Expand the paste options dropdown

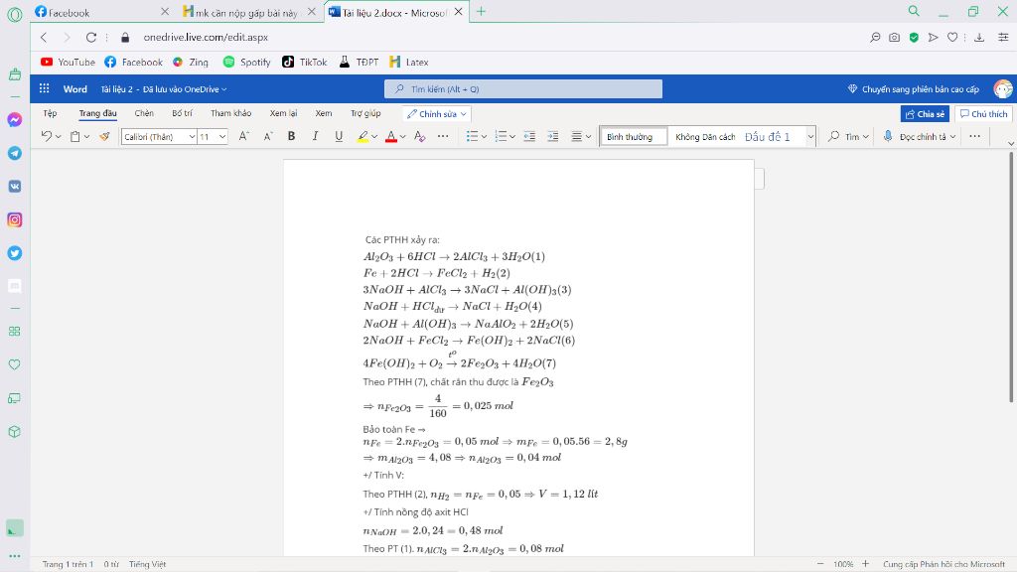point(87,137)
